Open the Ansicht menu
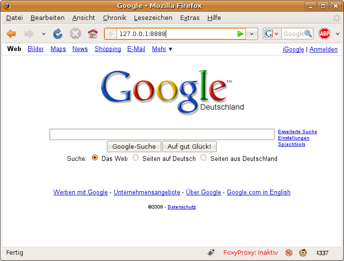The width and height of the screenshot is (344, 261). 84,18
